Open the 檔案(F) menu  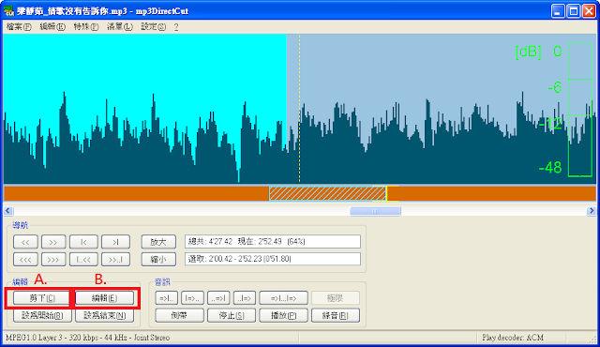pyautogui.click(x=19, y=27)
